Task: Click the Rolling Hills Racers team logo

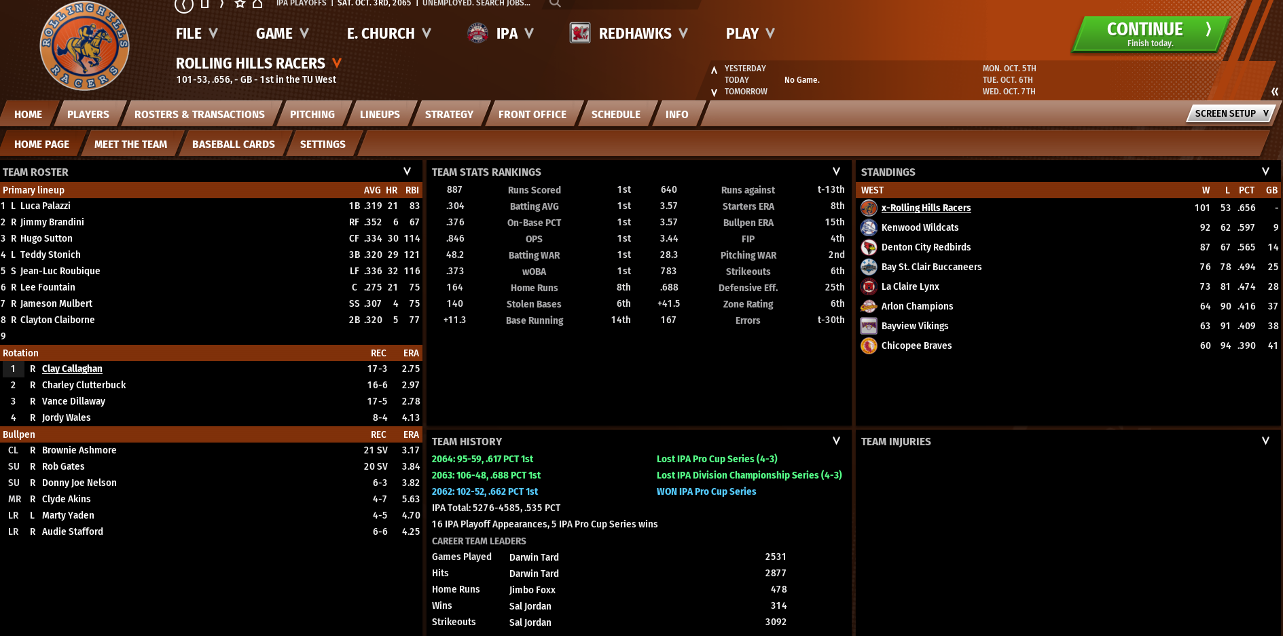Action: 84,46
